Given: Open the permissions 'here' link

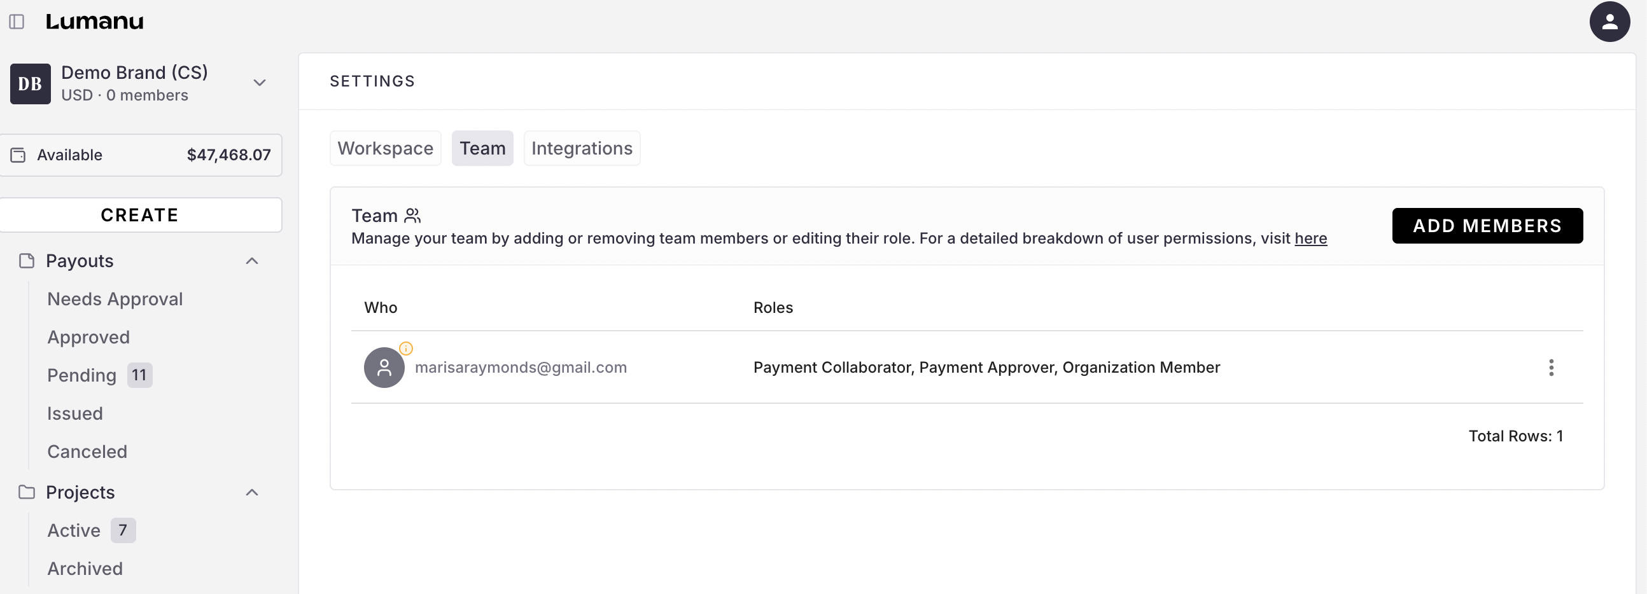Looking at the screenshot, I should 1310,238.
